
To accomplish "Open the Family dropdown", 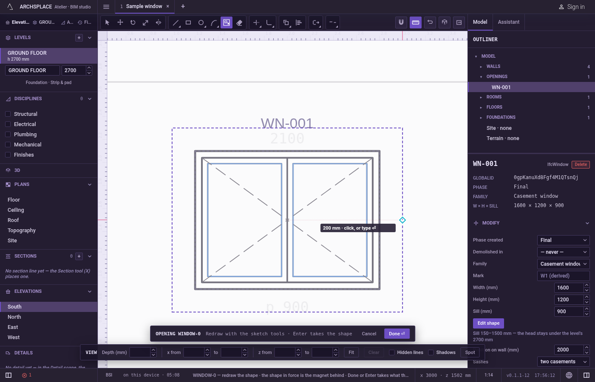I will click(564, 264).
